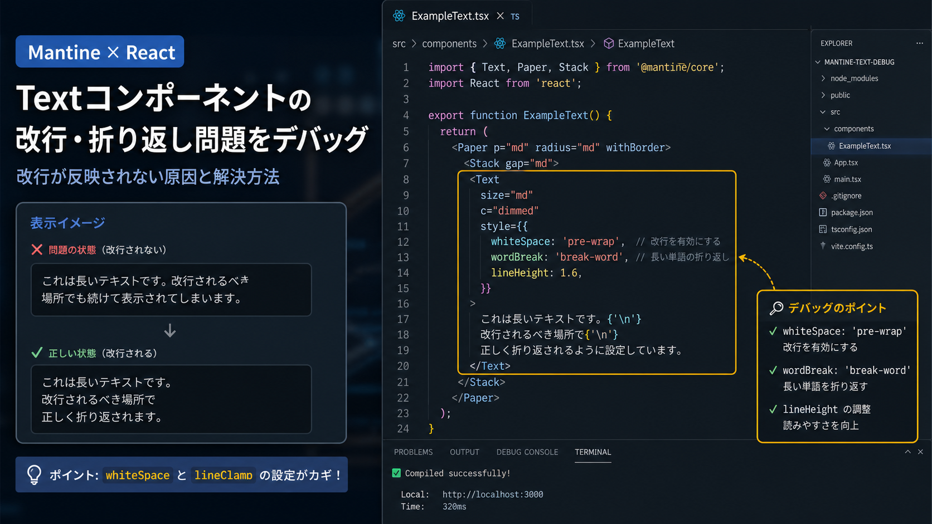The image size is (932, 524).
Task: Click the Mantine × React badge
Action: 100,52
